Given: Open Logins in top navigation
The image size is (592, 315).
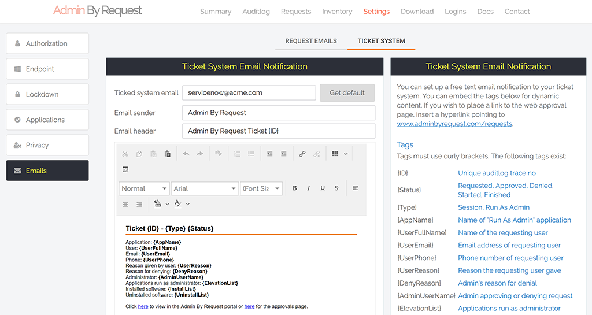Looking at the screenshot, I should coord(456,12).
